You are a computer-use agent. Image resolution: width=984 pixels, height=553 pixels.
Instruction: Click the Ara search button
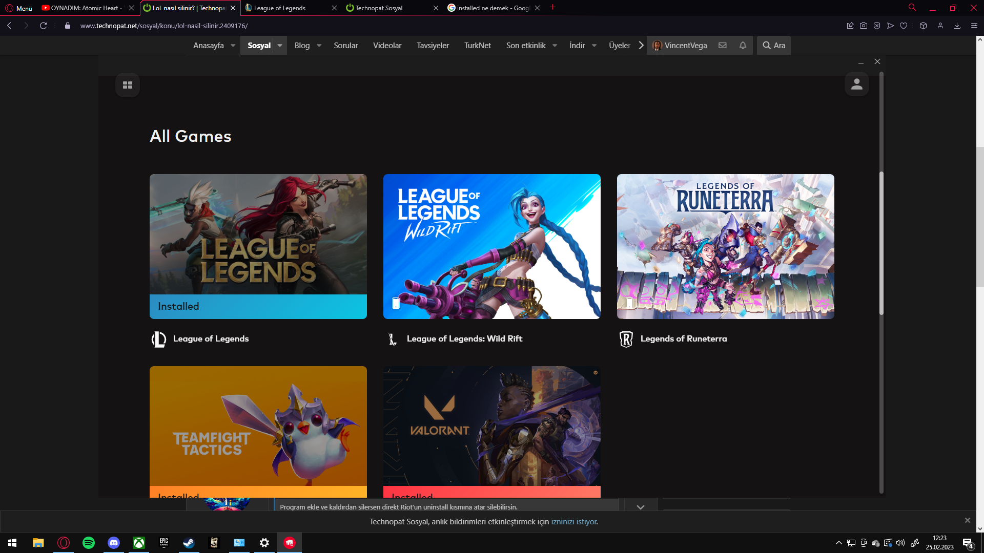[773, 46]
